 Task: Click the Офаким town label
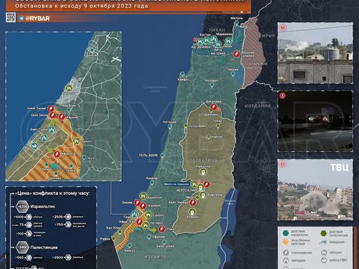(159, 237)
